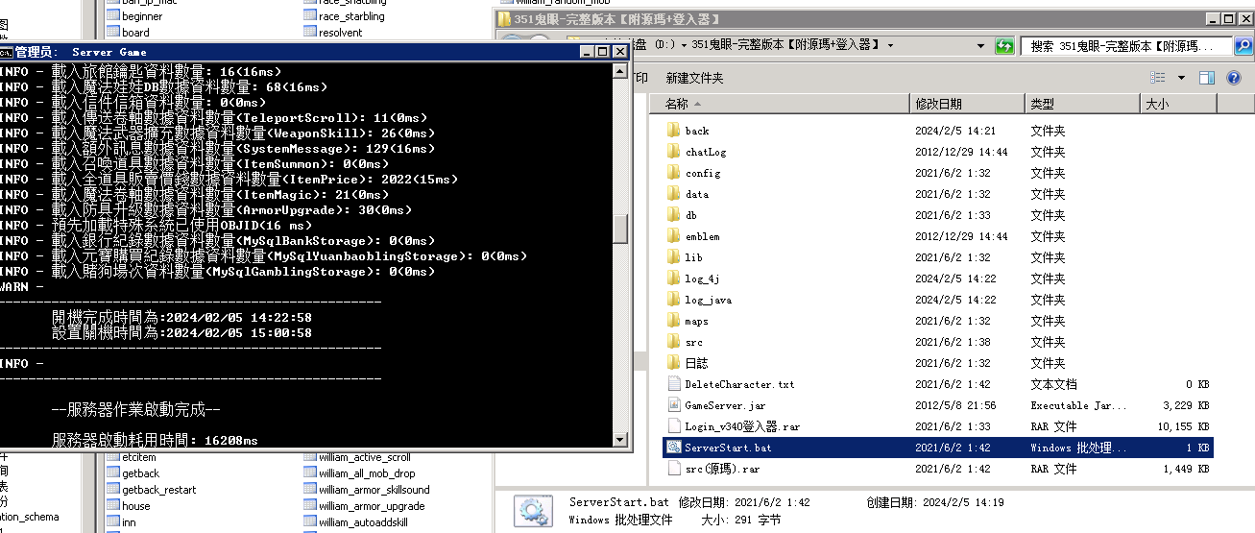The height and width of the screenshot is (533, 1255).
Task: Sort files by 类型 column
Action: [x=1081, y=104]
